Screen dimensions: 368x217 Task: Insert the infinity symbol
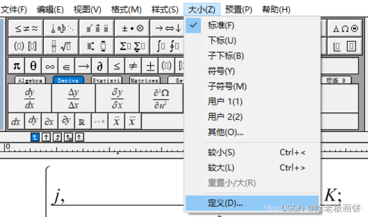point(50,66)
